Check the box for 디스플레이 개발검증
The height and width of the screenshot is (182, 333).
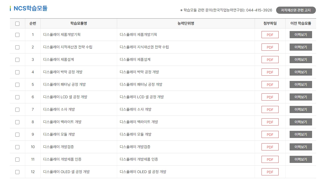pyautogui.click(x=17, y=147)
